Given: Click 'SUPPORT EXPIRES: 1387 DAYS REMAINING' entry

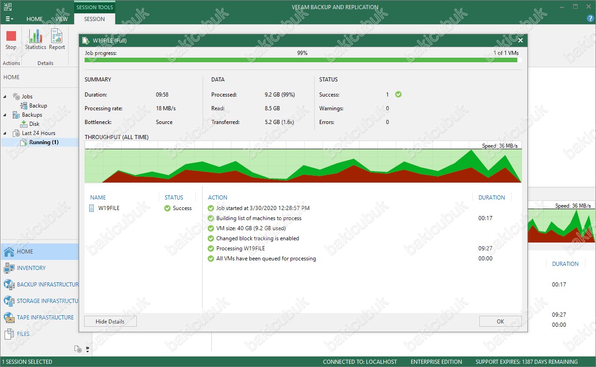Looking at the screenshot, I should coord(526,362).
